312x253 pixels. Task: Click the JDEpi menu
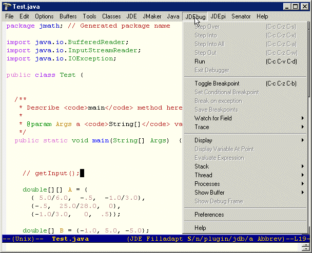(x=218, y=16)
